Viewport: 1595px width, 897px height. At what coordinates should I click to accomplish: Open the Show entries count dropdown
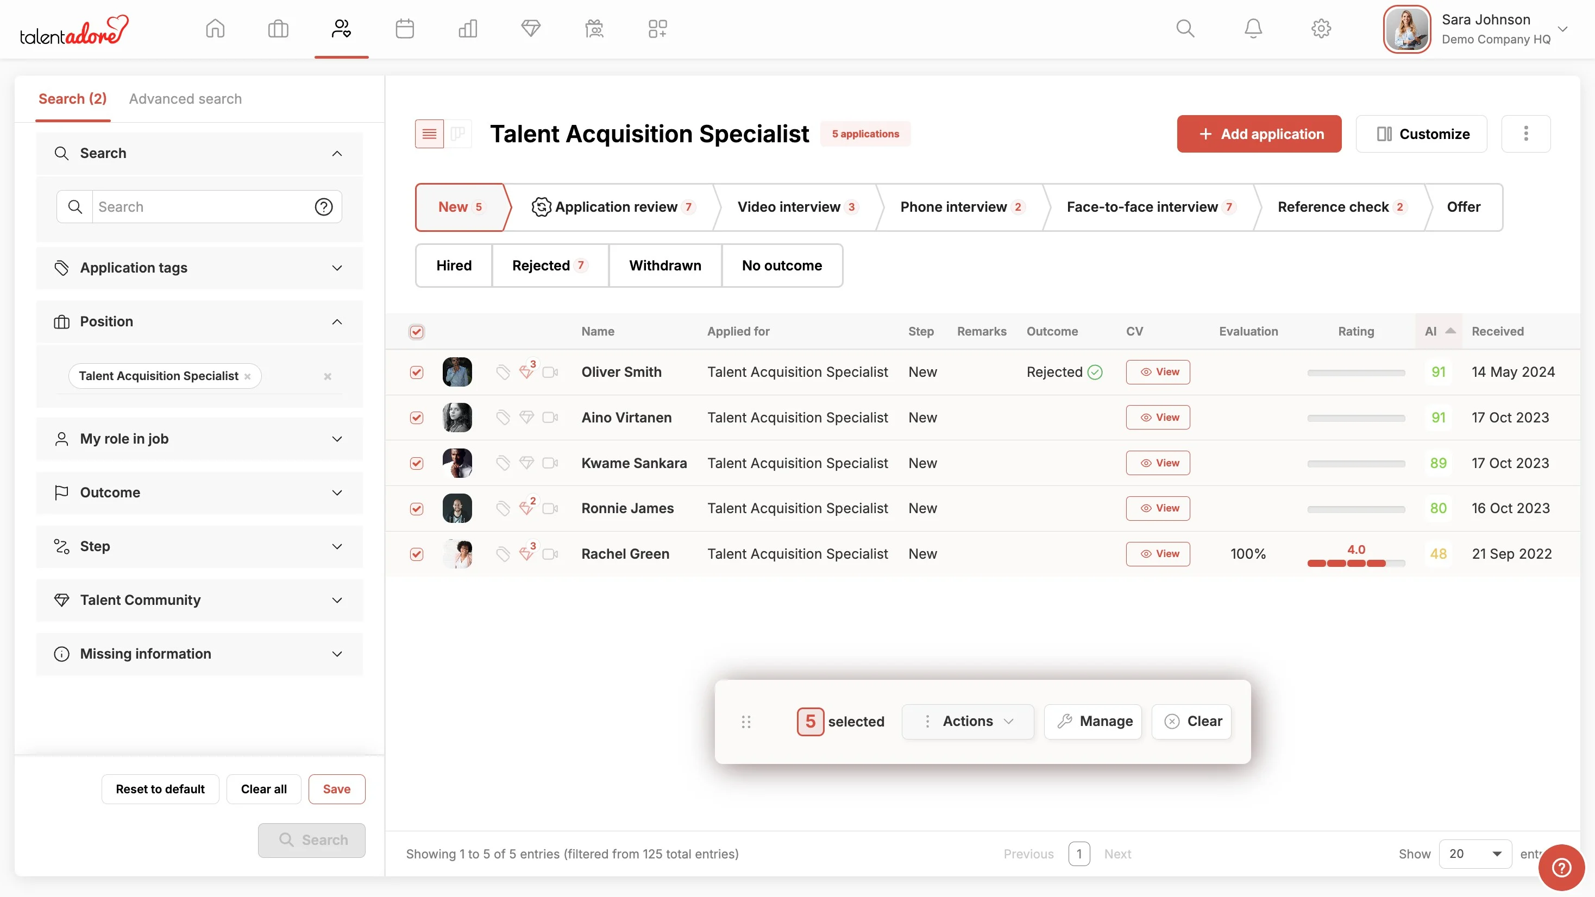(1475, 854)
